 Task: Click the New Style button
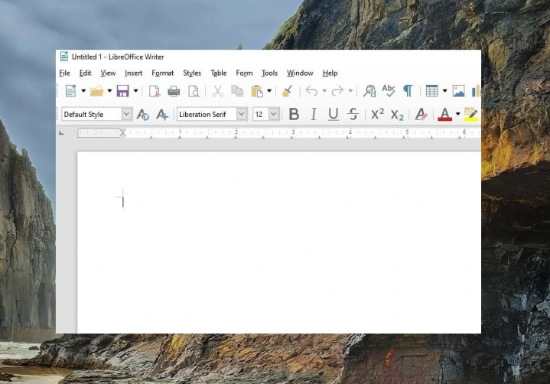(x=162, y=114)
